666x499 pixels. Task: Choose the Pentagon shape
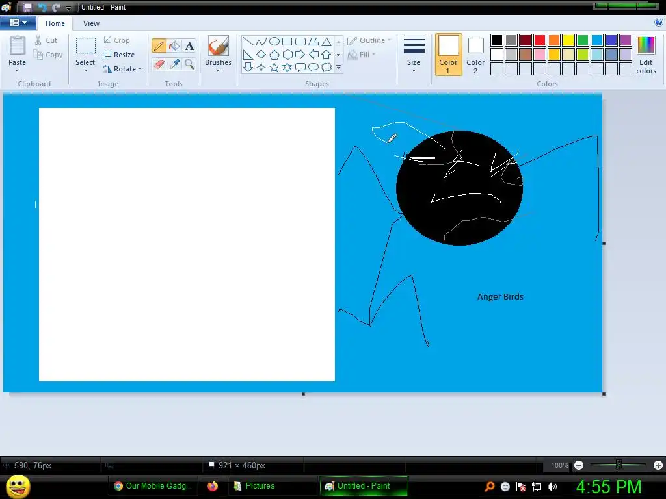tap(274, 55)
